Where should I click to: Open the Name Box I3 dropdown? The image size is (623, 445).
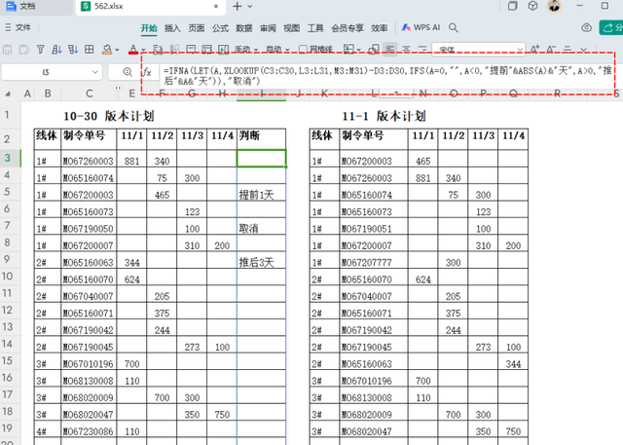click(95, 72)
